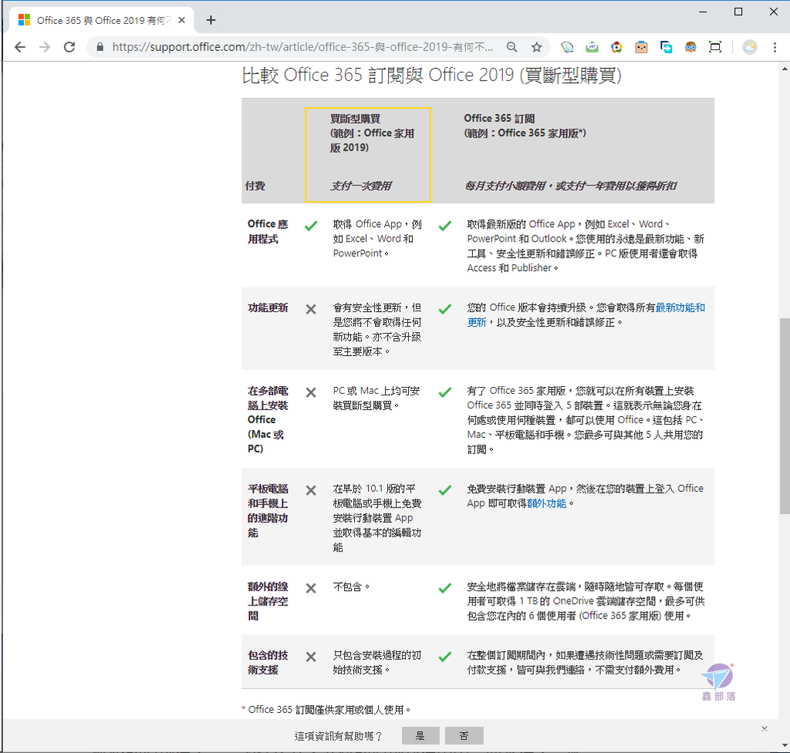Click the gray X in 額外的線上儲存空間 row
Viewport: 790px width, 753px height.
pyautogui.click(x=311, y=588)
